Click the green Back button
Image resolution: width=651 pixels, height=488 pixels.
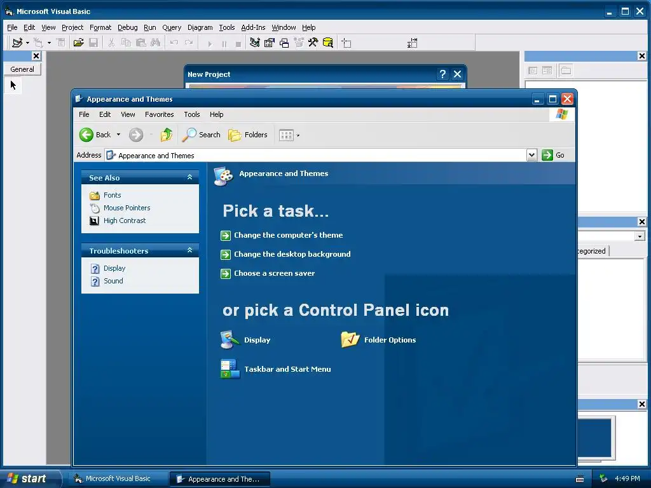pyautogui.click(x=95, y=135)
